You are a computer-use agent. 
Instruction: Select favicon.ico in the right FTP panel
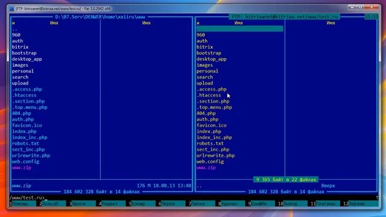[x=212, y=125]
